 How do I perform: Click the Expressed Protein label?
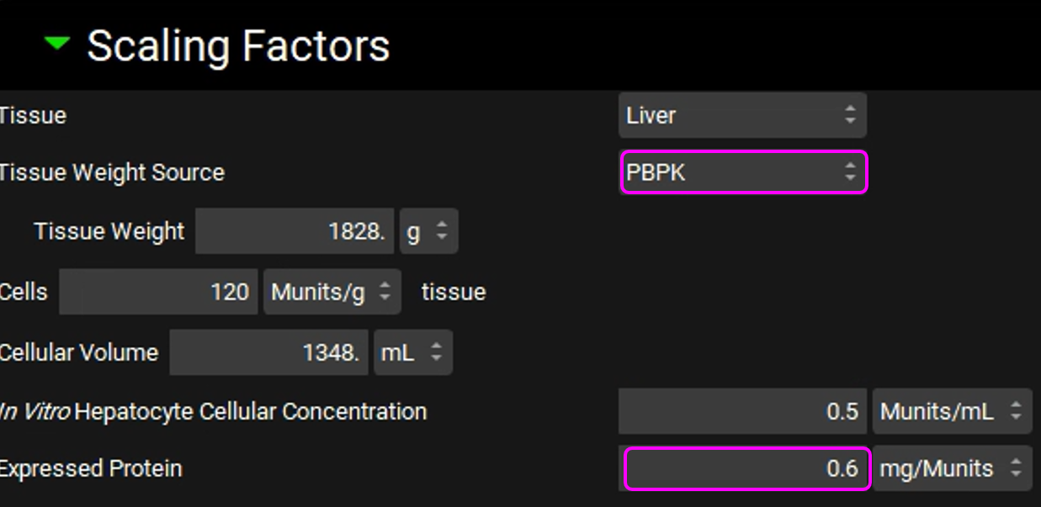pos(91,468)
